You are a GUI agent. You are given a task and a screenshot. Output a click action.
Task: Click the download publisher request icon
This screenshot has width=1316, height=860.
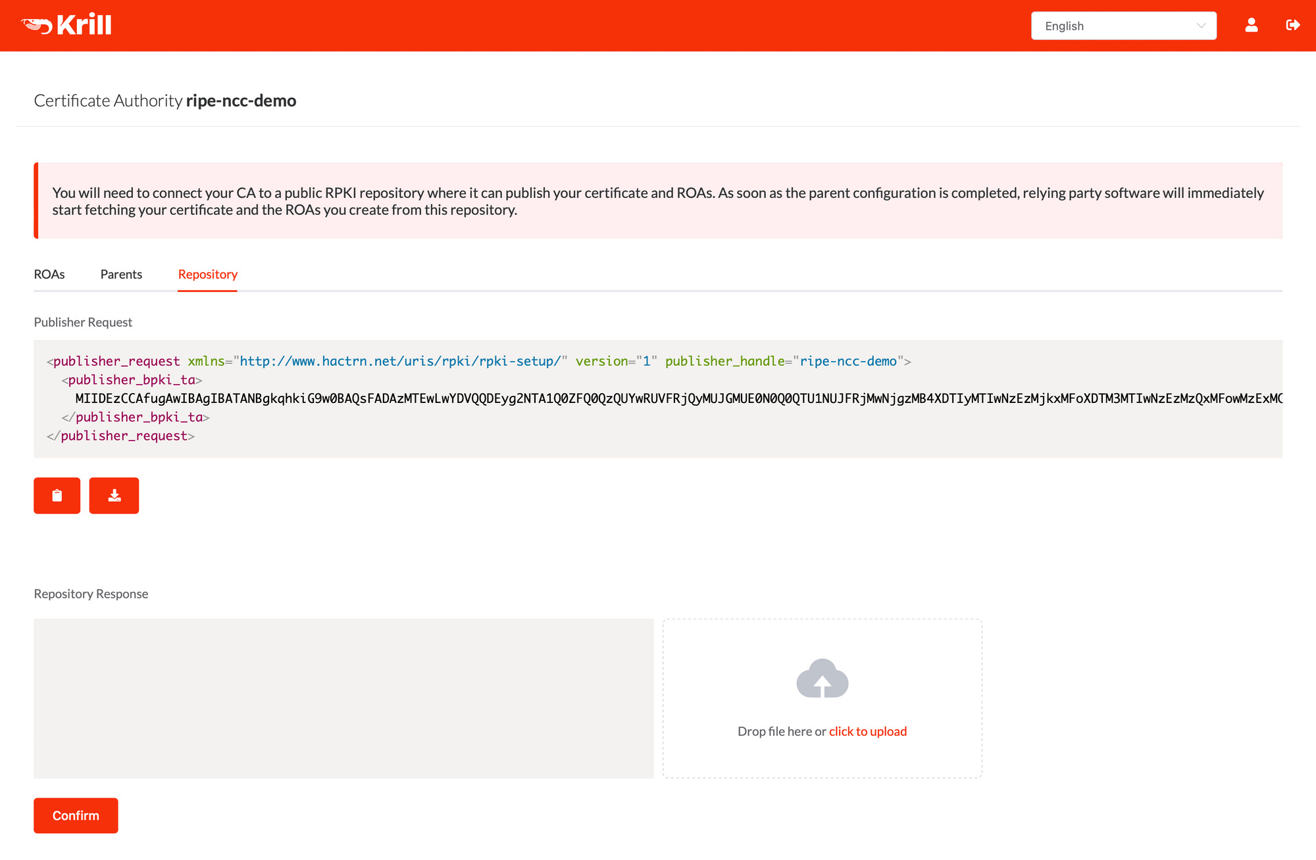pos(114,494)
